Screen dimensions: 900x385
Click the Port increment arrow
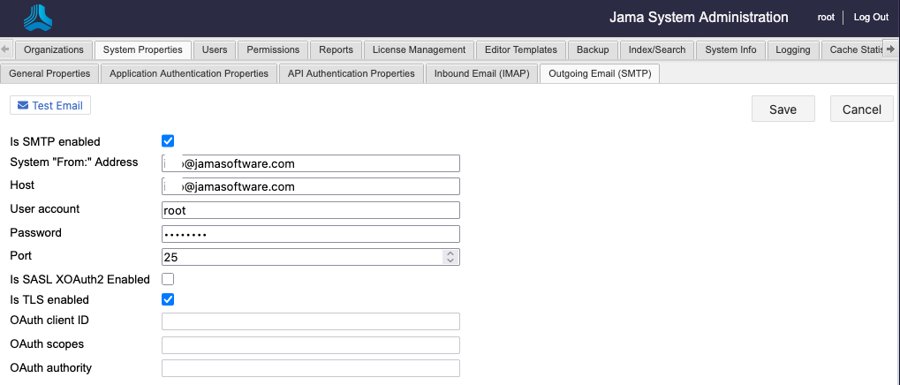(x=450, y=253)
